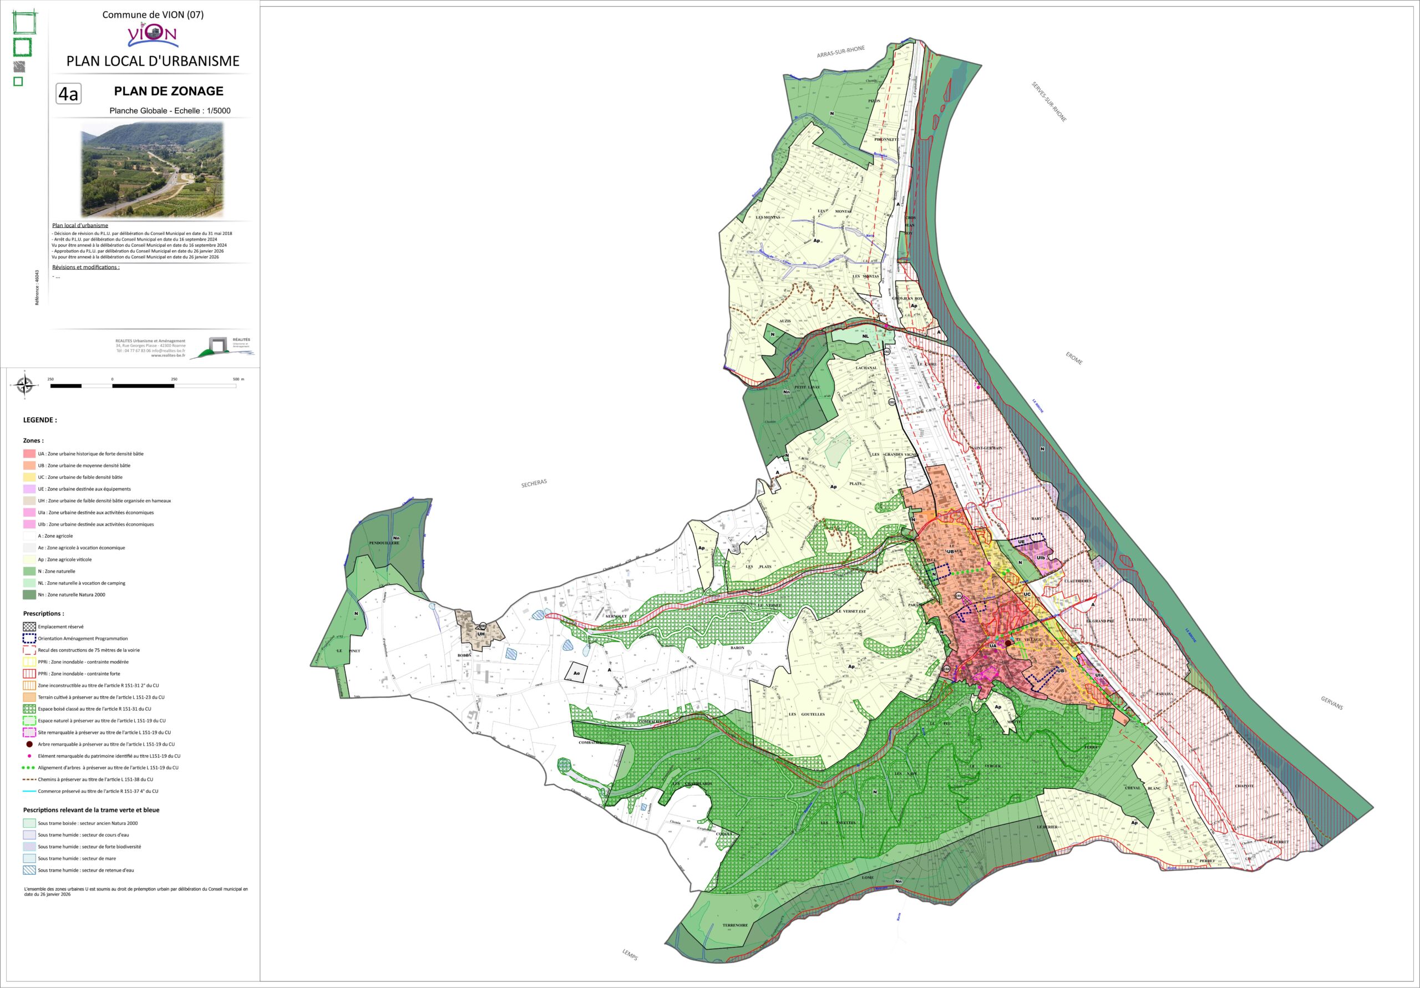This screenshot has height=988, width=1420.
Task: Click the underlined Plan local d'urbanisme heading
Action: pos(80,226)
